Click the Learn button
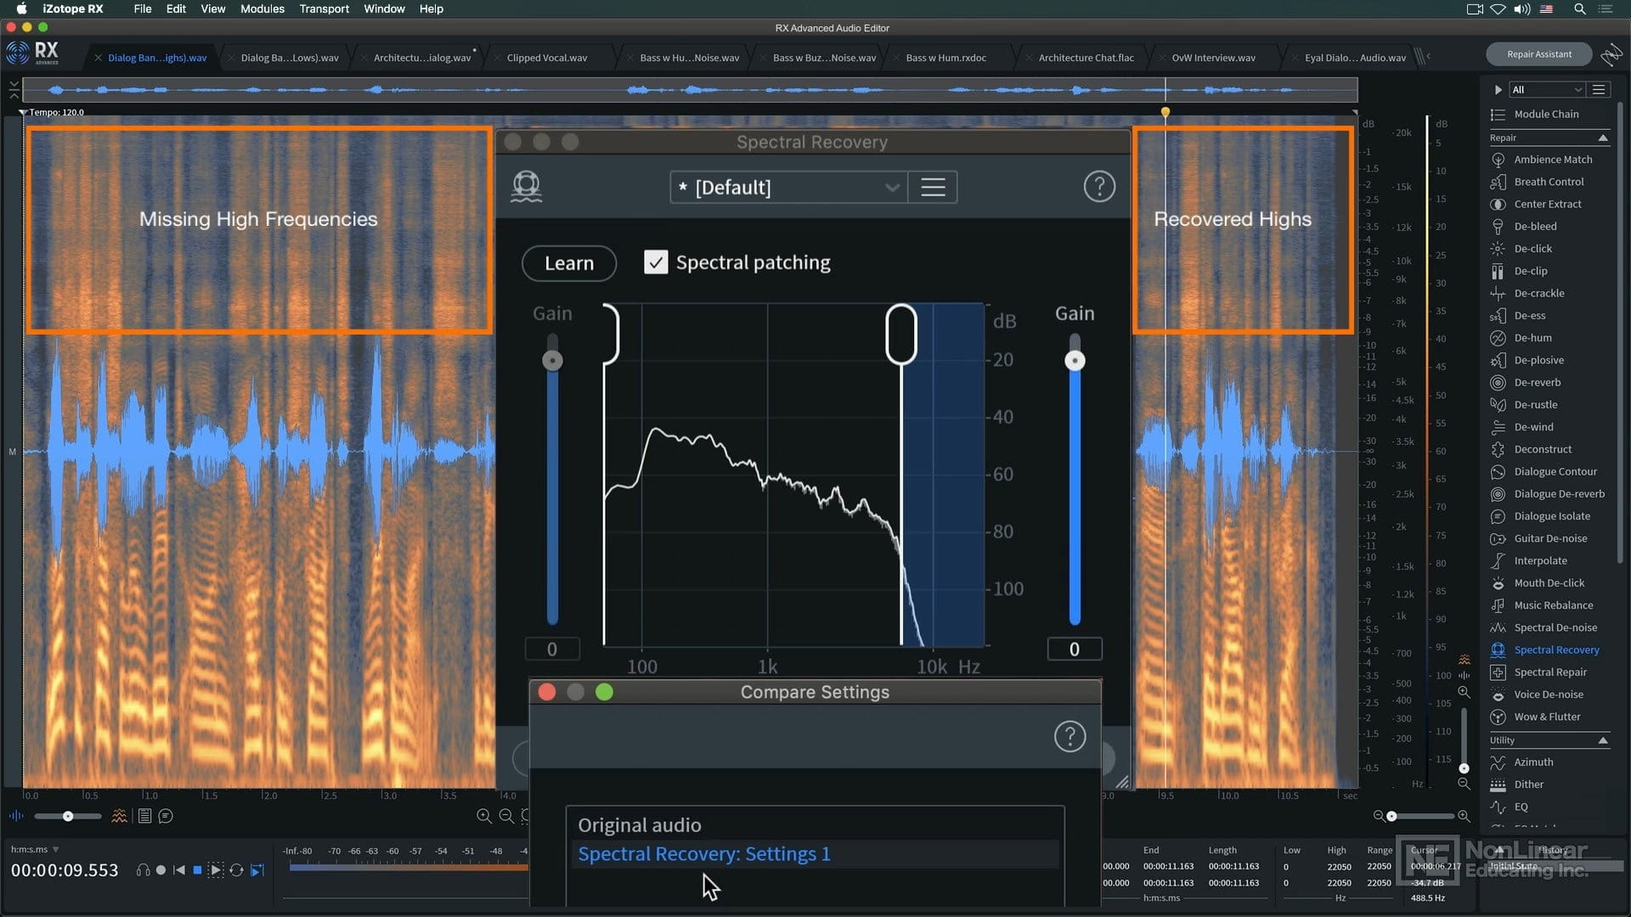Screen dimensions: 1631x917 click(569, 263)
